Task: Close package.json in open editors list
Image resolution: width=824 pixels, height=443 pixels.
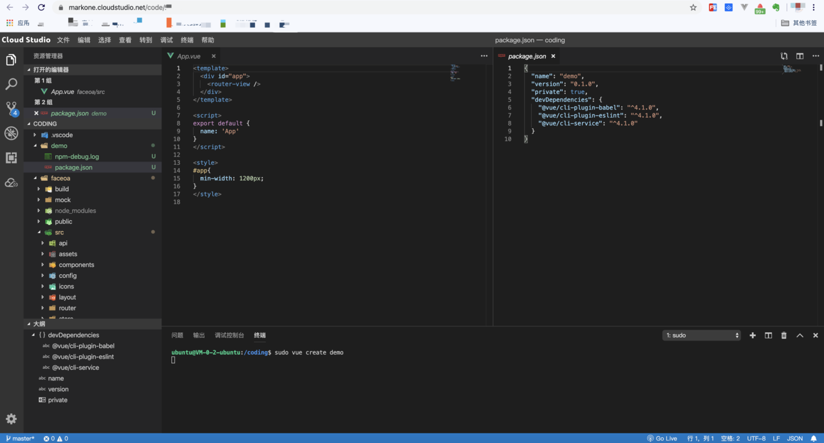Action: point(37,113)
